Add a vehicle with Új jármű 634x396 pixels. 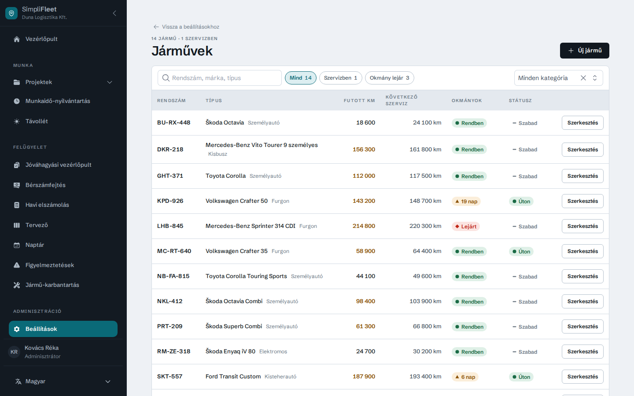coord(585,51)
